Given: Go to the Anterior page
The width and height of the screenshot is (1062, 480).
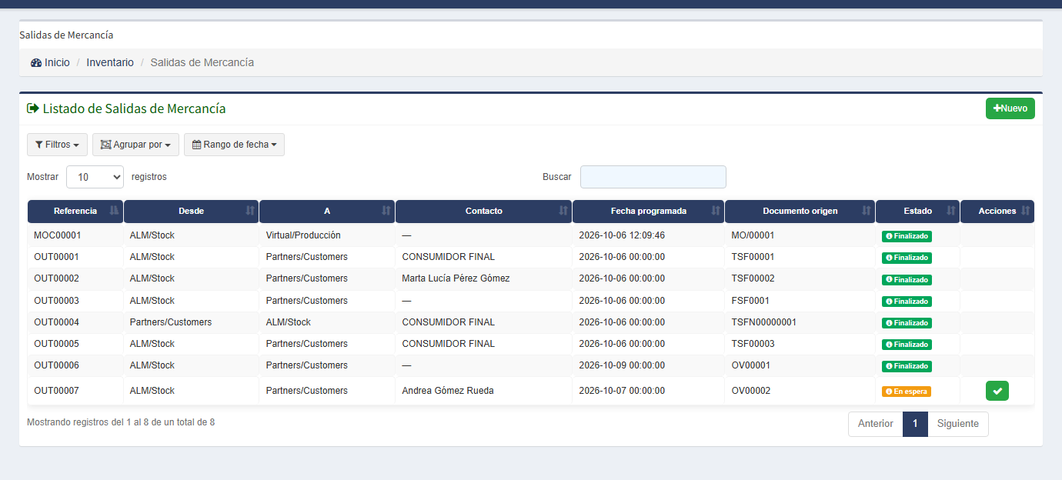Looking at the screenshot, I should point(876,424).
